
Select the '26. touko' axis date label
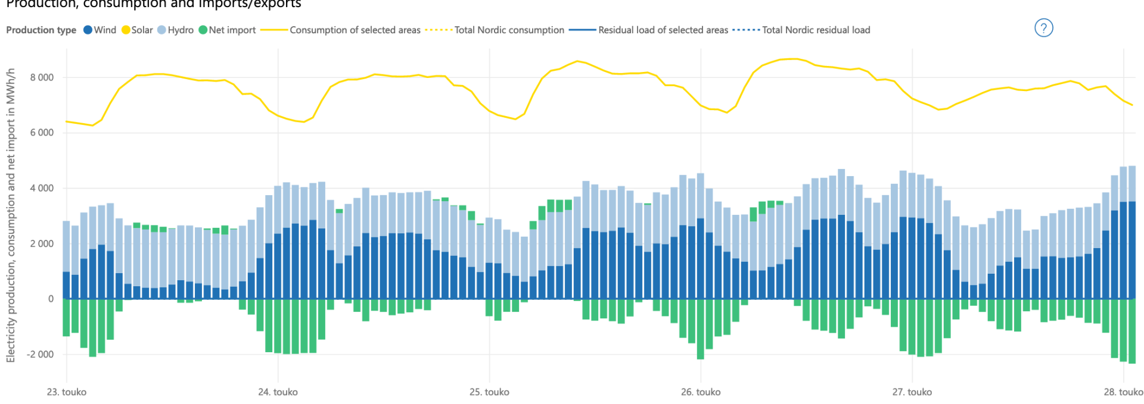point(701,392)
